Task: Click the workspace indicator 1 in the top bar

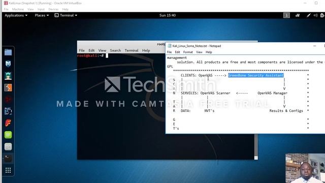Action: click(286, 15)
